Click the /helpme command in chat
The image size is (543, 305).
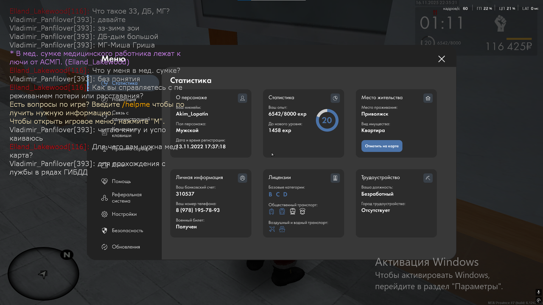(136, 105)
